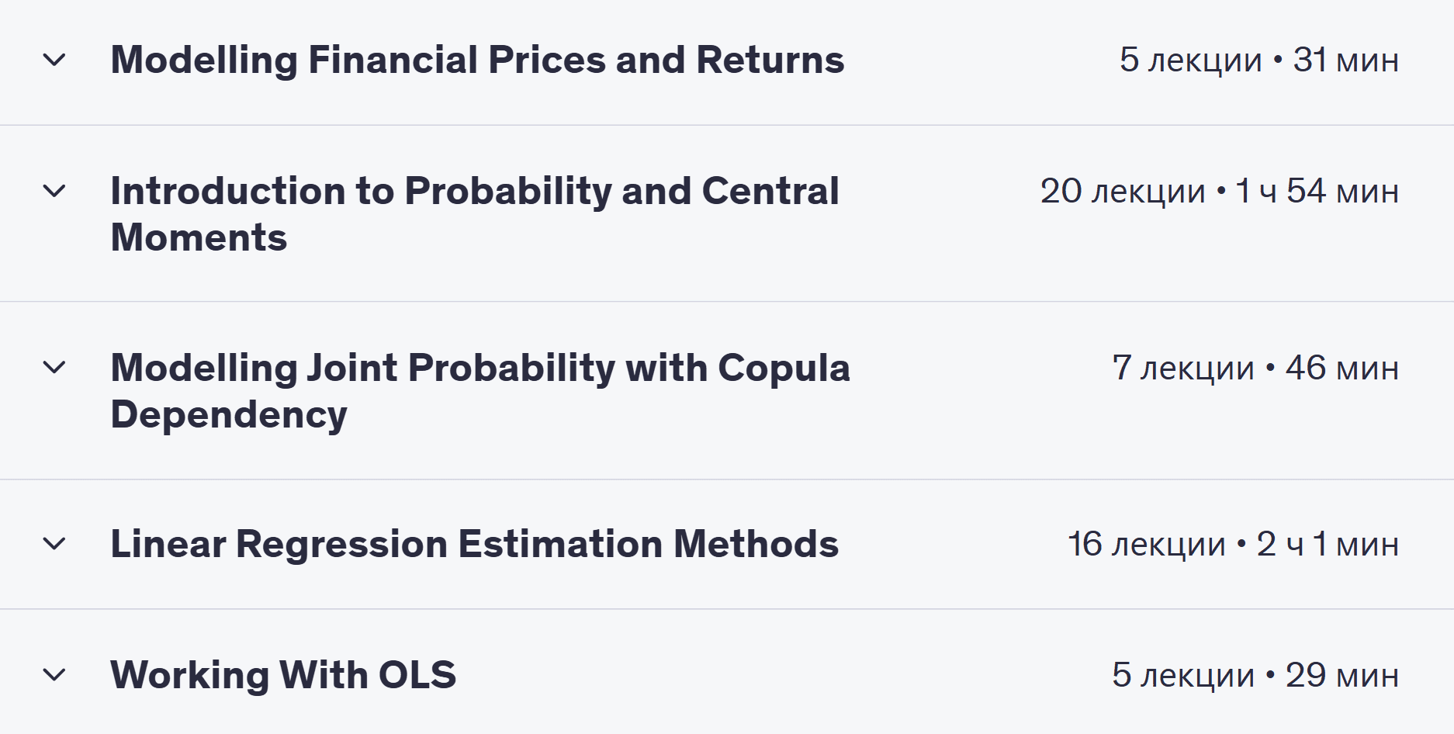This screenshot has height=734, width=1454.
Task: Click the chevron icon beside Working With OLS
Action: [x=54, y=675]
